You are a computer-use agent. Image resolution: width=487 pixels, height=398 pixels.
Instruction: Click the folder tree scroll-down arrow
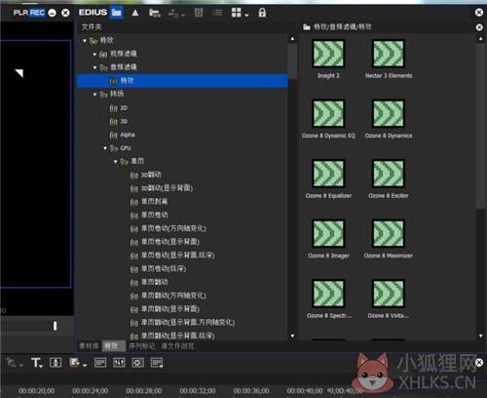click(x=292, y=336)
